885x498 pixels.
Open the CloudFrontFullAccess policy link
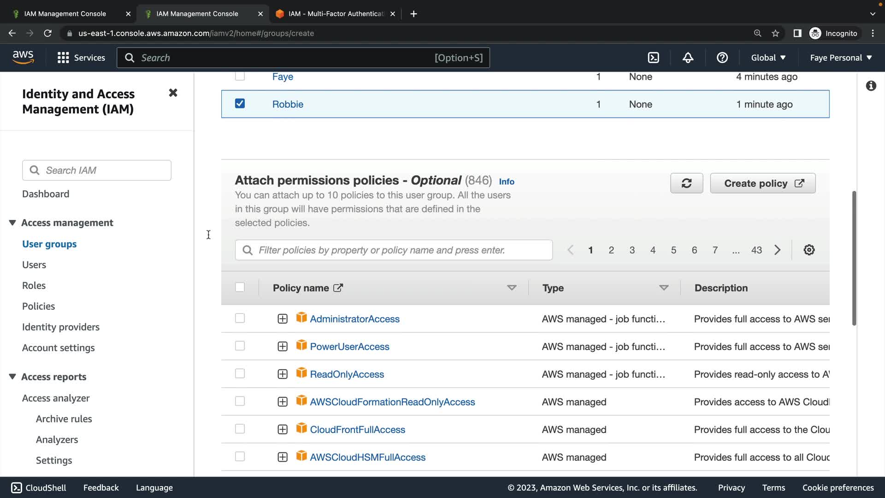[x=357, y=430]
